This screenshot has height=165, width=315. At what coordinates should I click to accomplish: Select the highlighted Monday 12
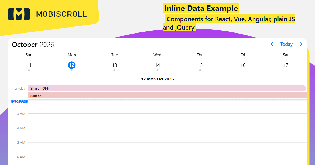click(x=72, y=65)
